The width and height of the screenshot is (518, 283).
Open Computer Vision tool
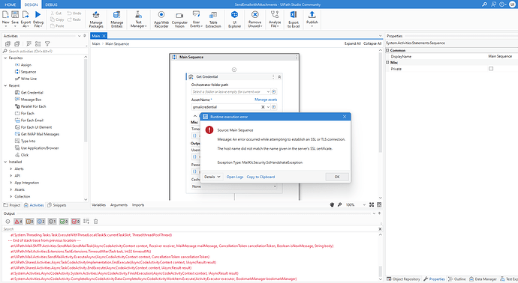tap(179, 19)
